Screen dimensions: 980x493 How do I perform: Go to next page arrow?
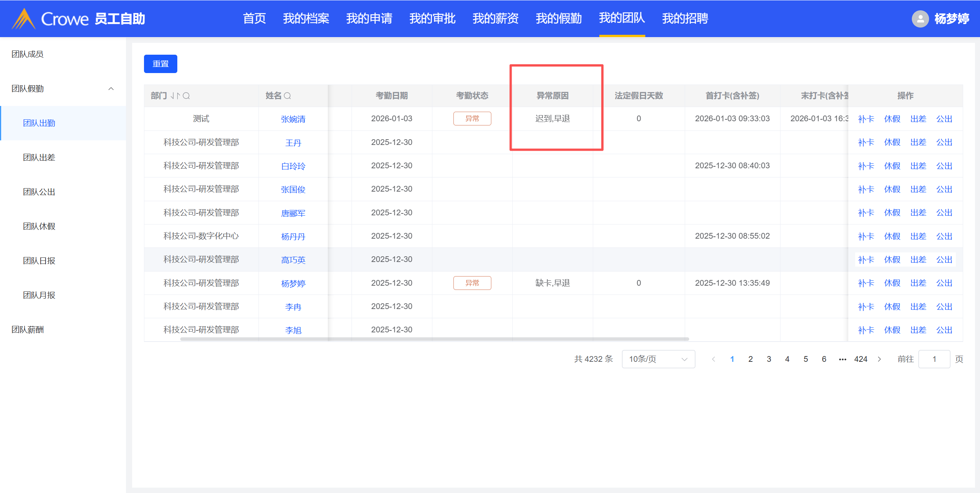pos(879,359)
